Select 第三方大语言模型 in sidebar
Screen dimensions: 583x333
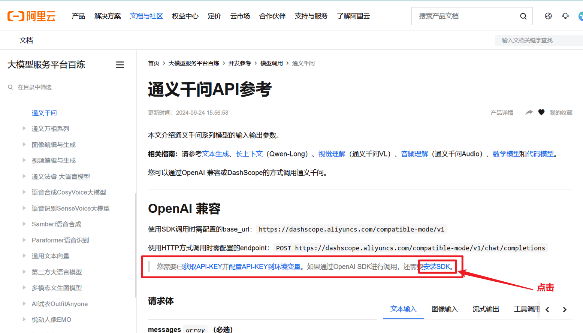tap(57, 272)
